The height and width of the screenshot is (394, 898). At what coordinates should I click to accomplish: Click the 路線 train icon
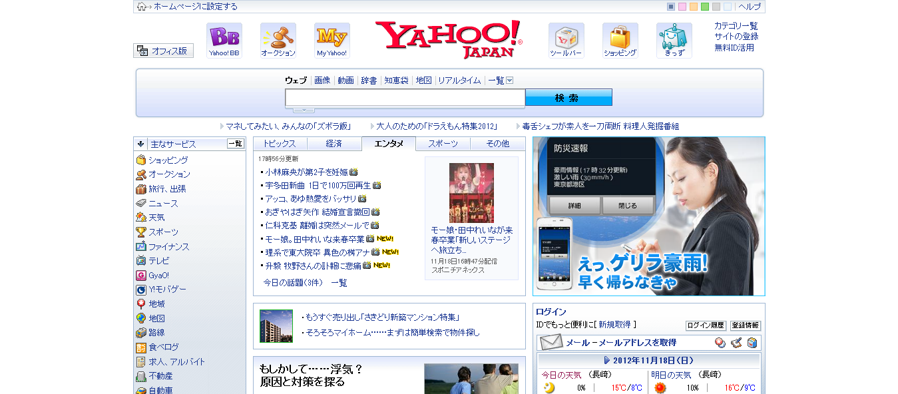(x=141, y=333)
